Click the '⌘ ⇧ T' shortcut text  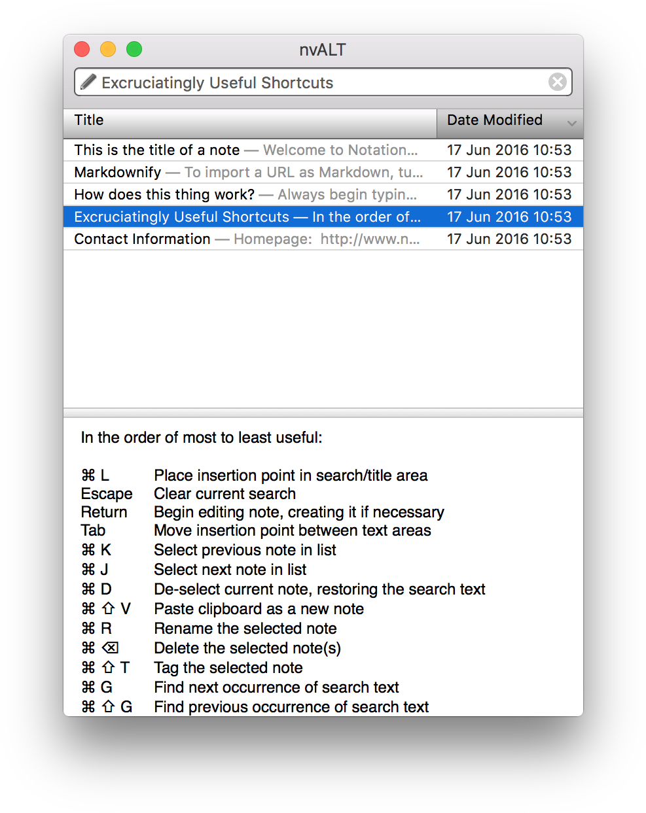(x=105, y=668)
